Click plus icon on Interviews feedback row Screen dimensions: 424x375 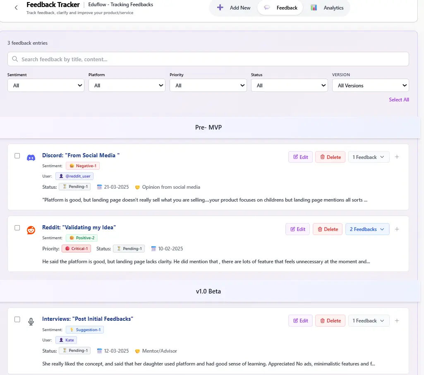tap(397, 321)
